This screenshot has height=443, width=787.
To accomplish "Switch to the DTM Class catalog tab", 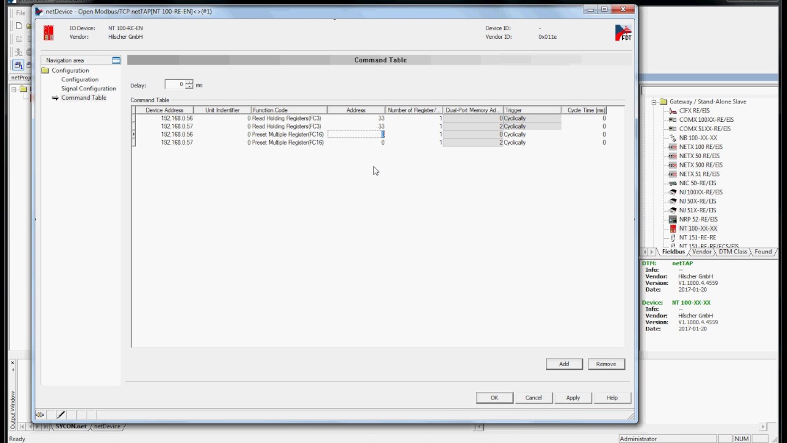I will click(x=733, y=252).
